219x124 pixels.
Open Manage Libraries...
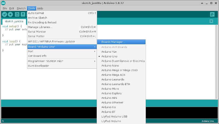pyautogui.click(x=62, y=27)
